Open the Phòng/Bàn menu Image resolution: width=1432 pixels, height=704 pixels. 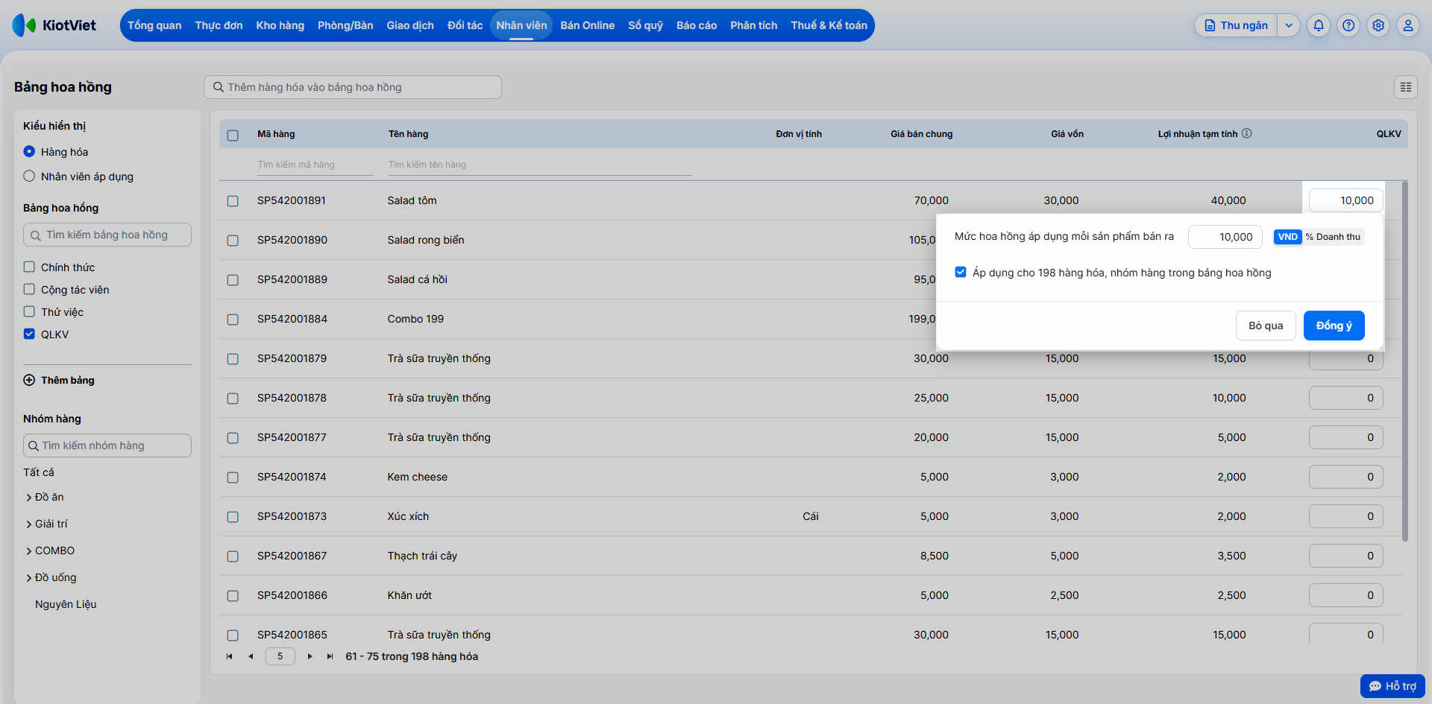click(x=345, y=25)
